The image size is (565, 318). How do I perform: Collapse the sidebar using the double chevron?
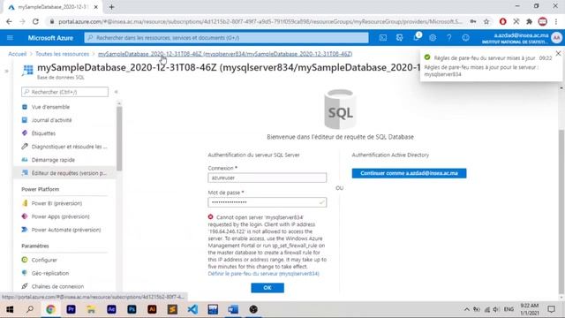point(116,92)
